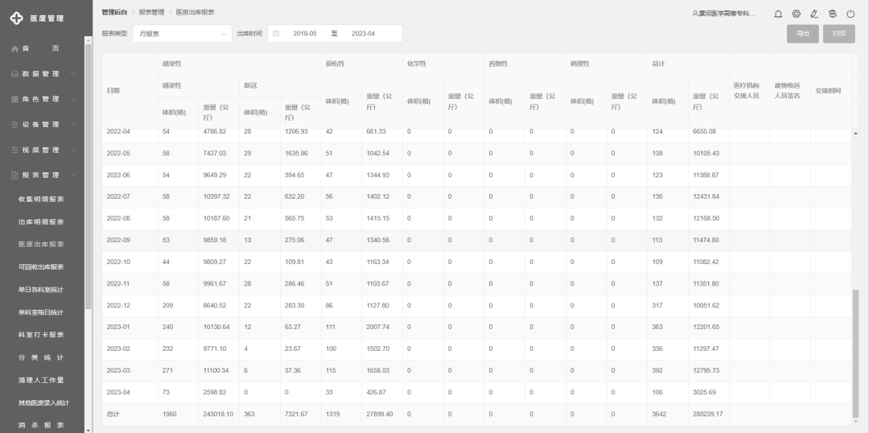Click the 导出 export button
The image size is (869, 433).
click(802, 34)
